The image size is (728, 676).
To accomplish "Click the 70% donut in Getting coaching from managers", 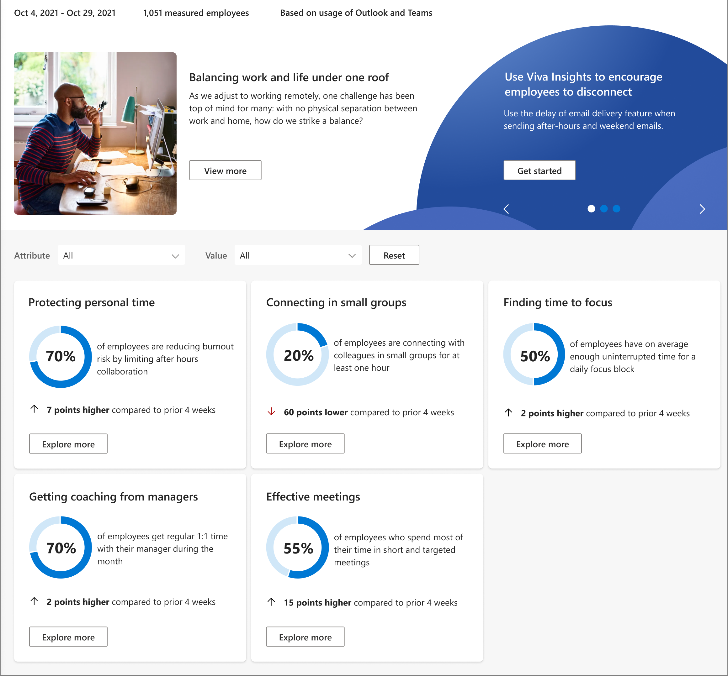I will (x=61, y=548).
